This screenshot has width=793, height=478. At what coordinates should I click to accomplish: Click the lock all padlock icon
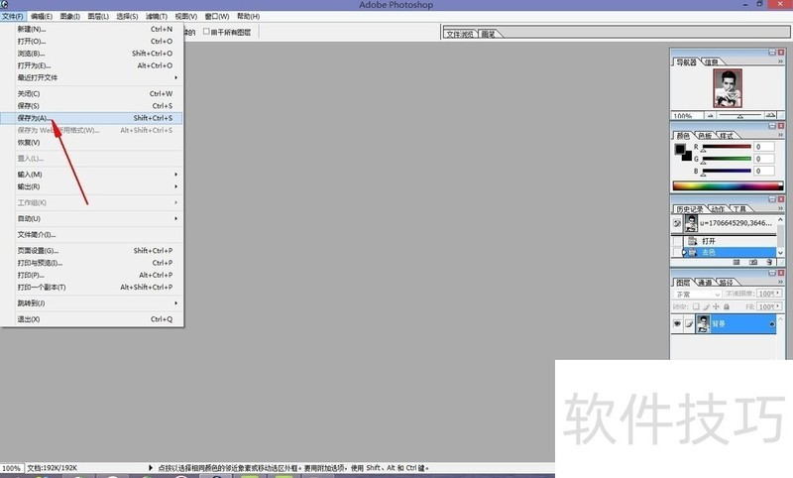pyautogui.click(x=727, y=306)
